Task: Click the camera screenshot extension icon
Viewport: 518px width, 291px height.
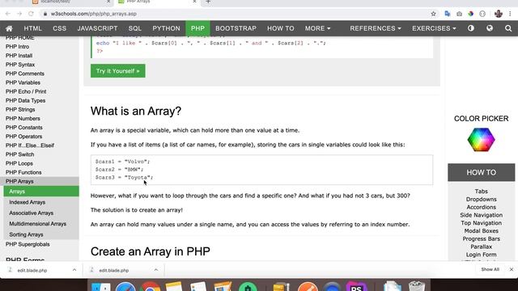Action: tap(459, 14)
